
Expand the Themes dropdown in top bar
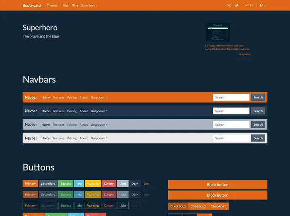53,5
